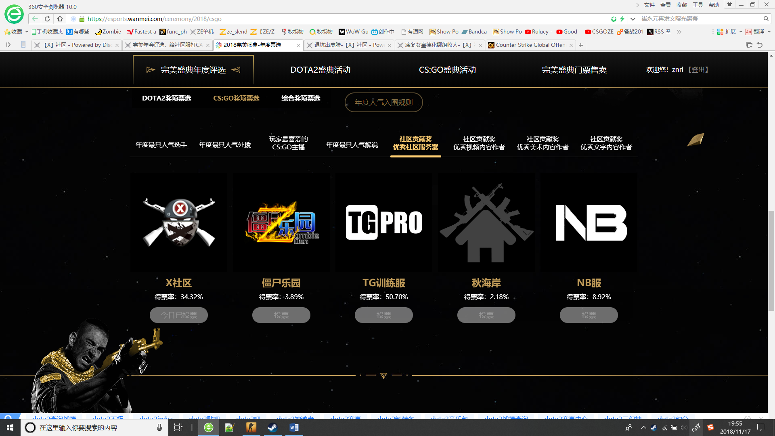Expand the 扩展 extensions dropdown

click(x=741, y=32)
